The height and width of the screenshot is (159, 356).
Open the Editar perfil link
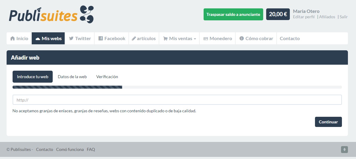pyautogui.click(x=304, y=17)
